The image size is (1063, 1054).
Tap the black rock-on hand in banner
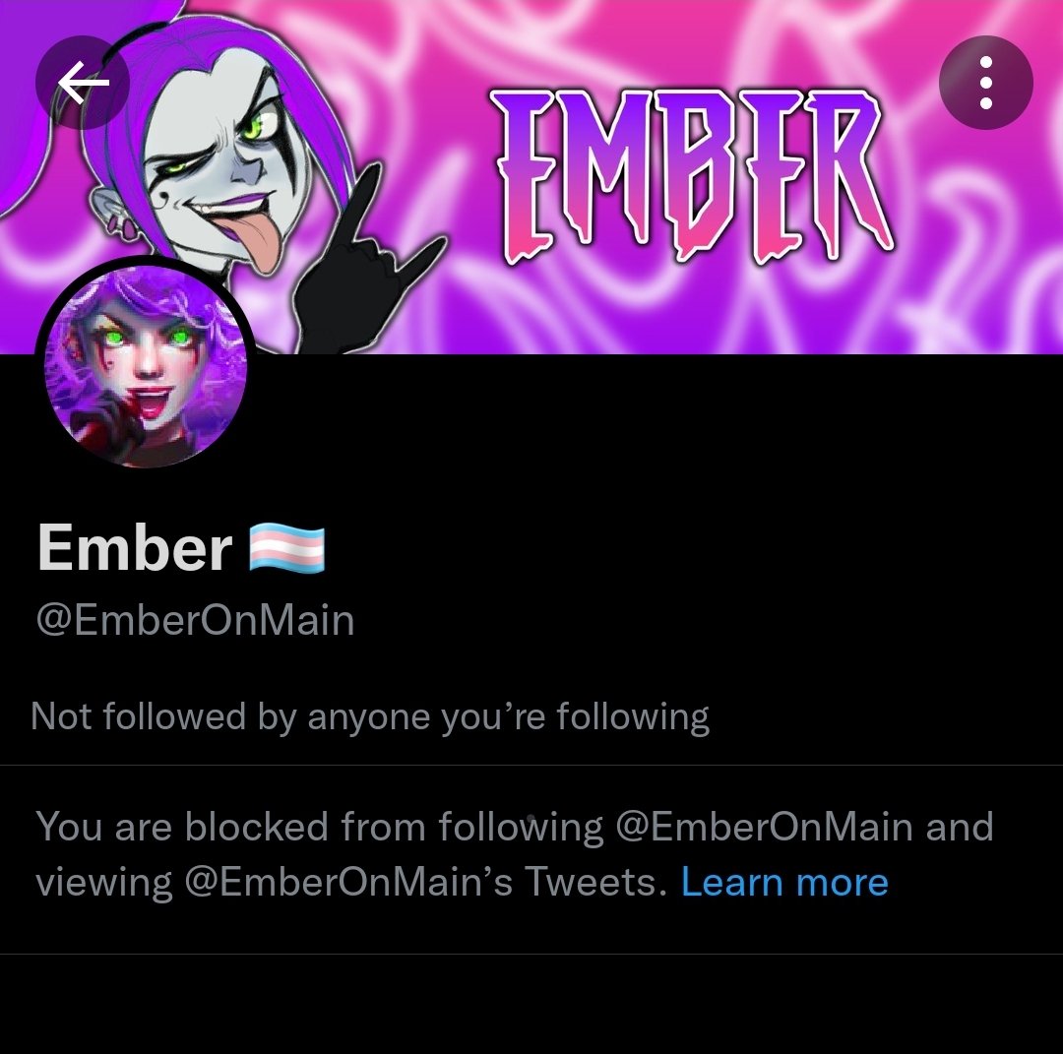click(358, 266)
